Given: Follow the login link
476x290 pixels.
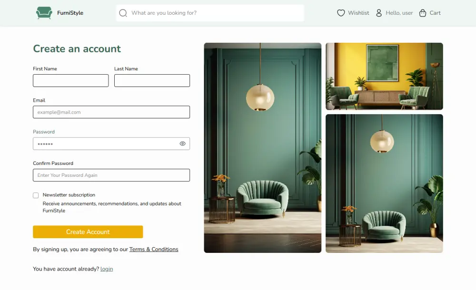Looking at the screenshot, I should point(107,269).
